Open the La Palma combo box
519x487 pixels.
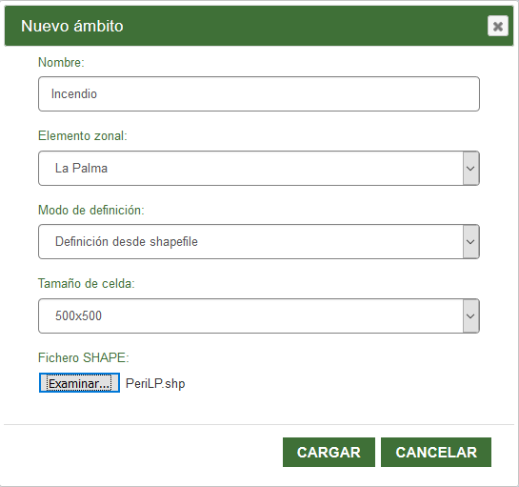pos(259,169)
